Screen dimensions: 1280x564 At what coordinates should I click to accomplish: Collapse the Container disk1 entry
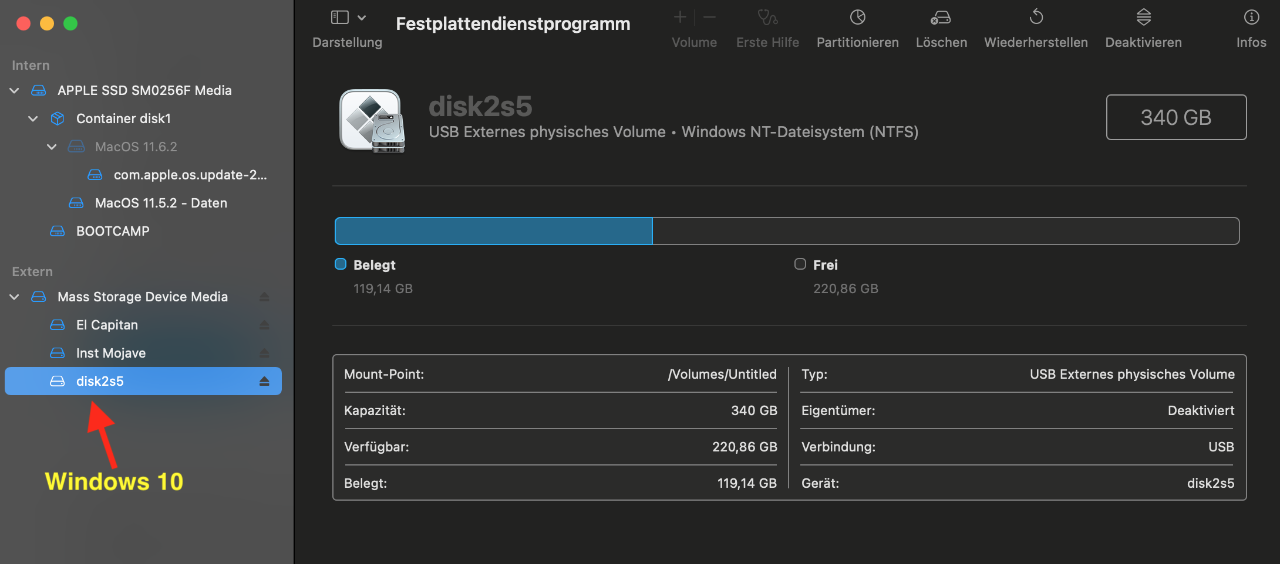tap(33, 118)
